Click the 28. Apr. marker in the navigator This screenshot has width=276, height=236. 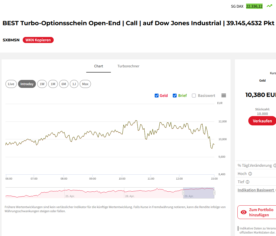coord(130,196)
